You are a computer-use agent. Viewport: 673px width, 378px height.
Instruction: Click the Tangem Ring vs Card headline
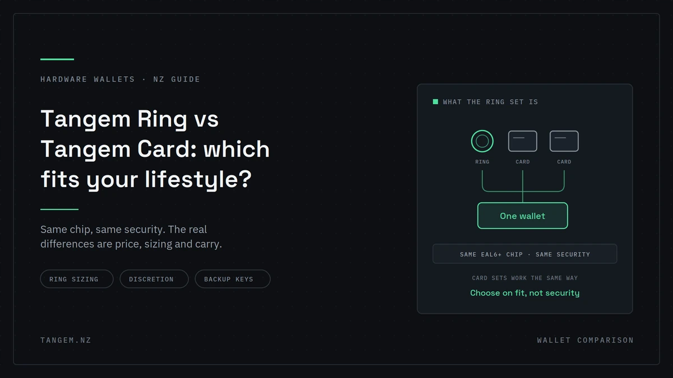(155, 149)
